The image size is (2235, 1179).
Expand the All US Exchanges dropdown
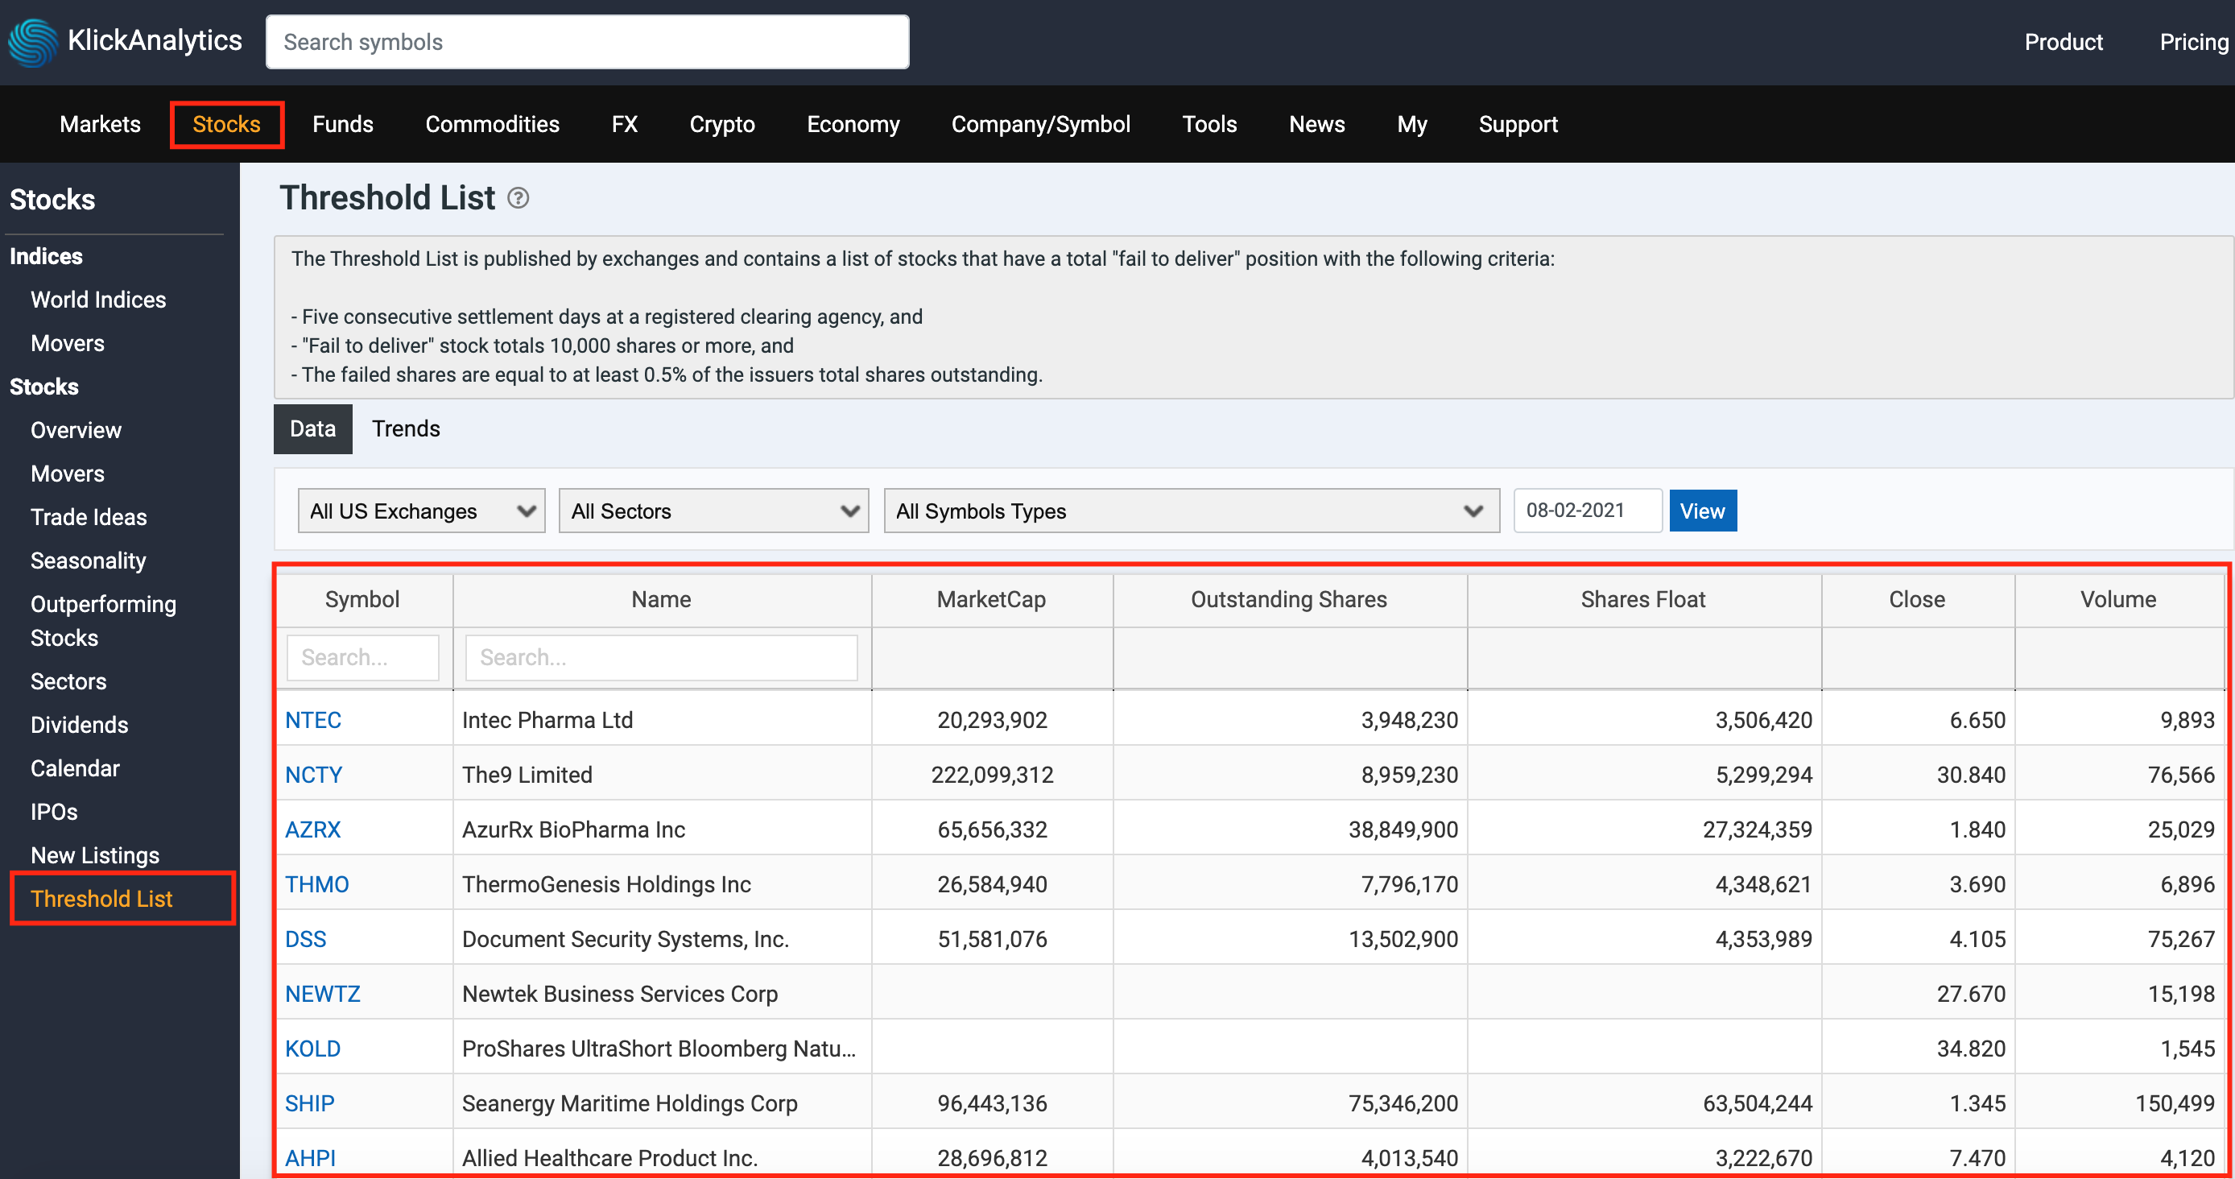421,511
